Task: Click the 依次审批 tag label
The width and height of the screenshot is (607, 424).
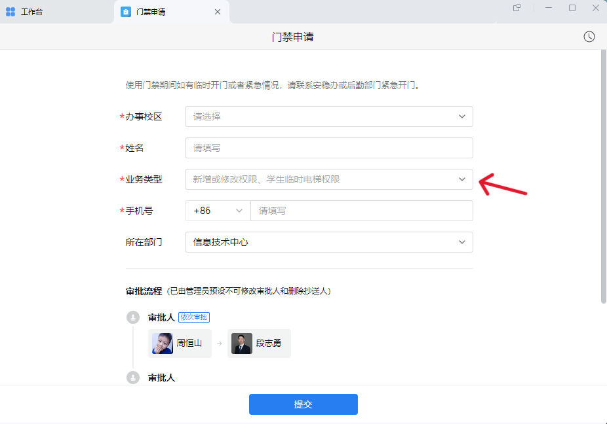Action: coord(193,317)
